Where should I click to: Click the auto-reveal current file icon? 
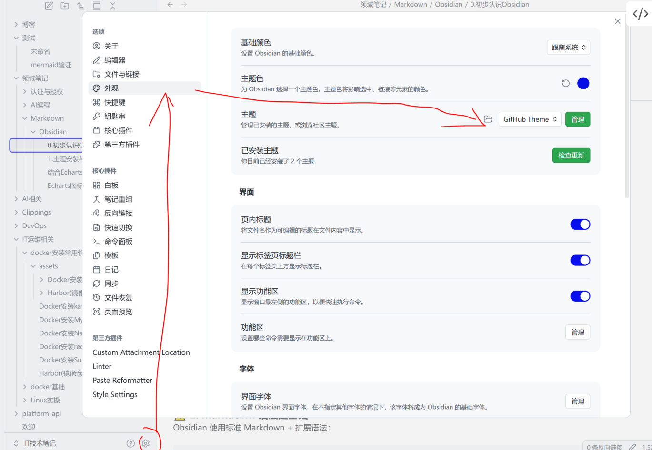97,6
